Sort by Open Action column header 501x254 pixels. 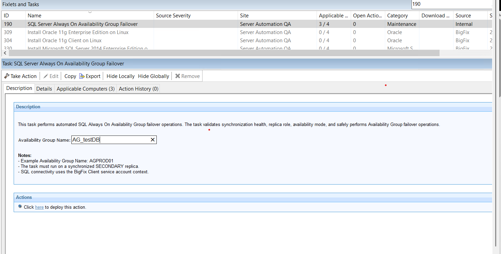click(368, 16)
